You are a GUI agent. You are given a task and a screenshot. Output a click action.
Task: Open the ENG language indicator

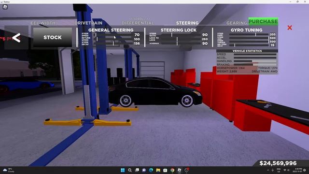(279, 170)
